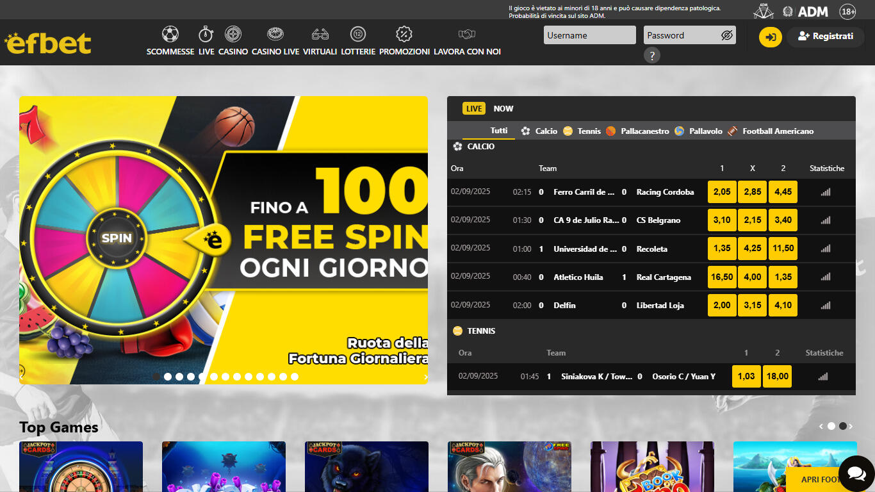Open the black wolf game thumbnail
Screen dimensions: 875x492
click(366, 466)
